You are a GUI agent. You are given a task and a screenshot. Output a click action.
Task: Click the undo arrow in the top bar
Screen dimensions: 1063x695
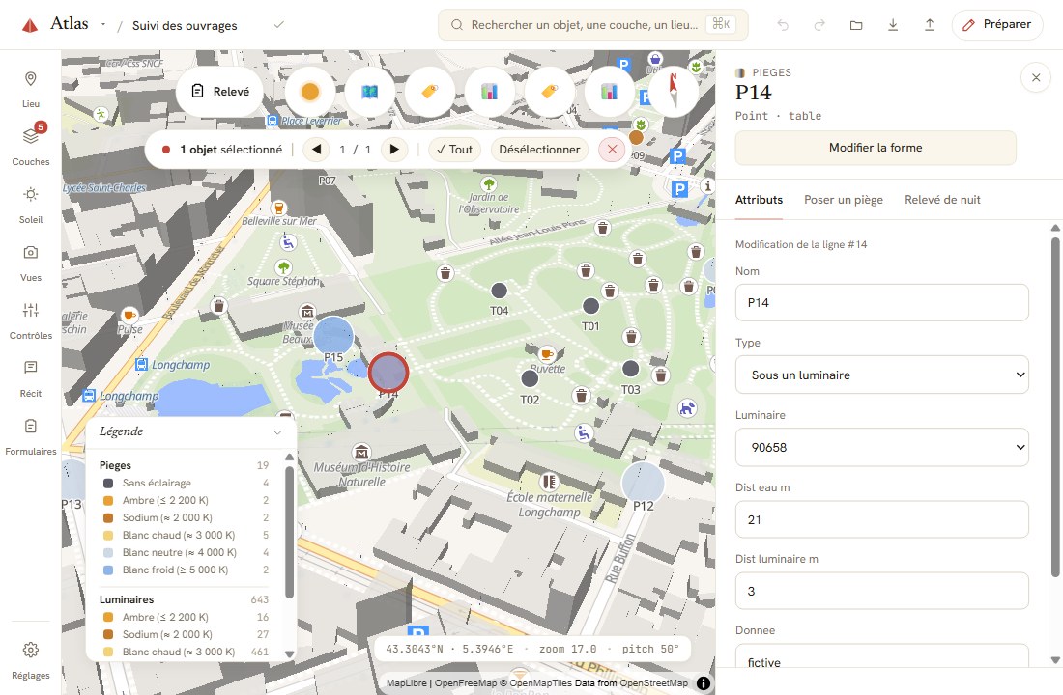(x=783, y=25)
